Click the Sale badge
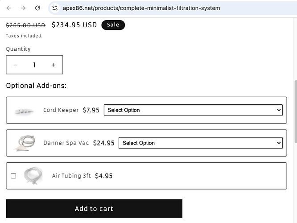The width and height of the screenshot is (297, 223). [x=113, y=25]
